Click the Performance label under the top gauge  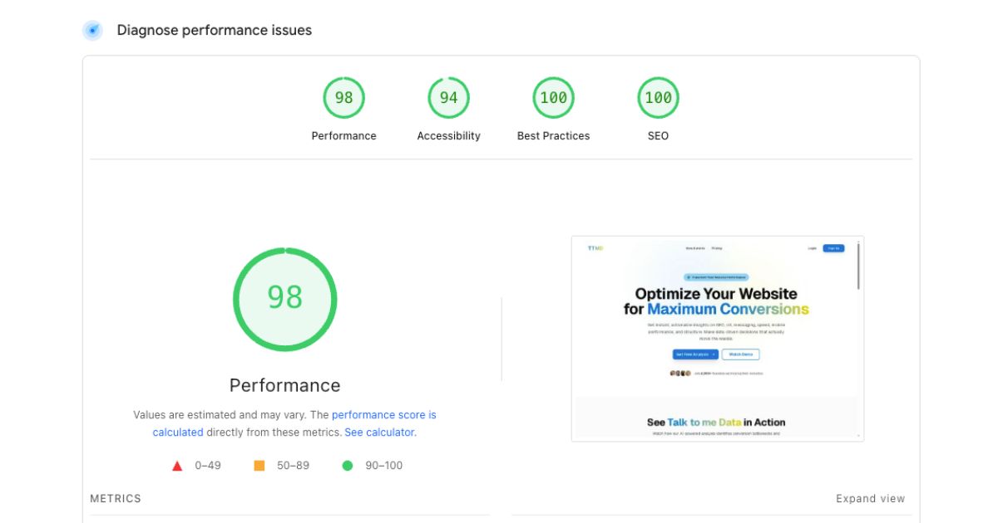point(343,136)
